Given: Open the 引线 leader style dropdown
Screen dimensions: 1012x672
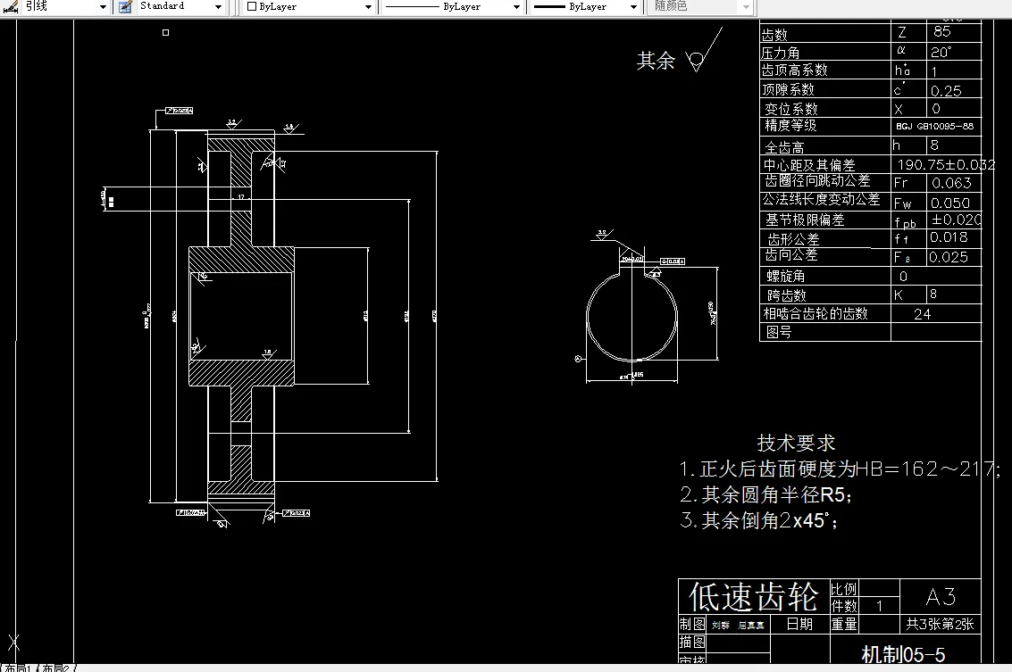Looking at the screenshot, I should (x=101, y=7).
